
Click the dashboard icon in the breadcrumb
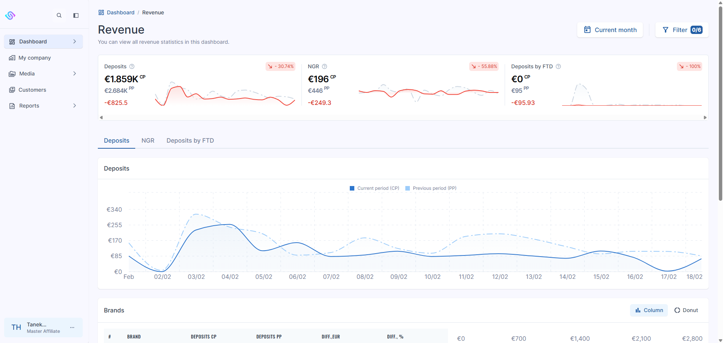(101, 12)
